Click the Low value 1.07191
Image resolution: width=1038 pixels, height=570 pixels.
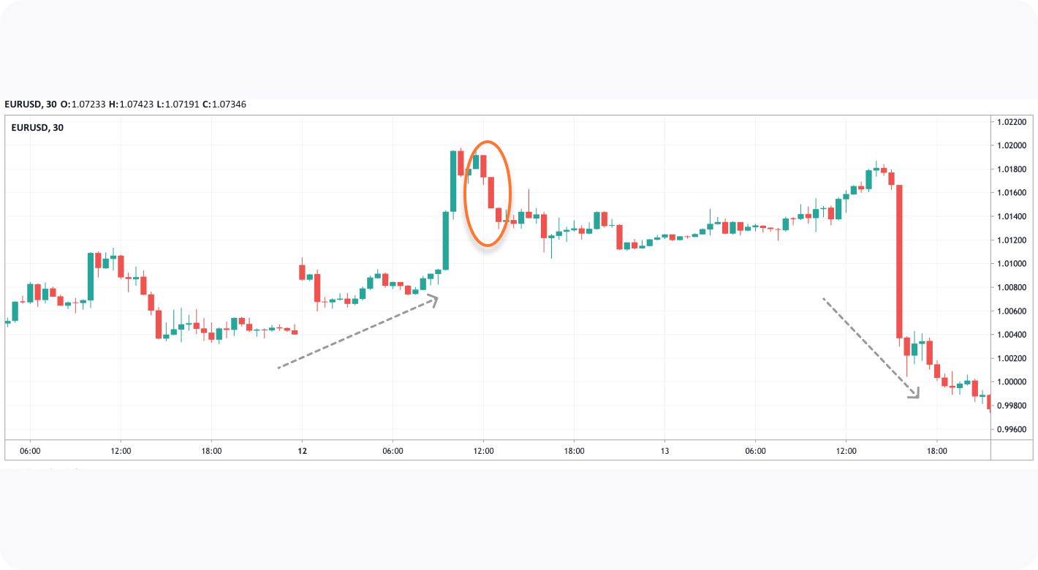coord(181,104)
